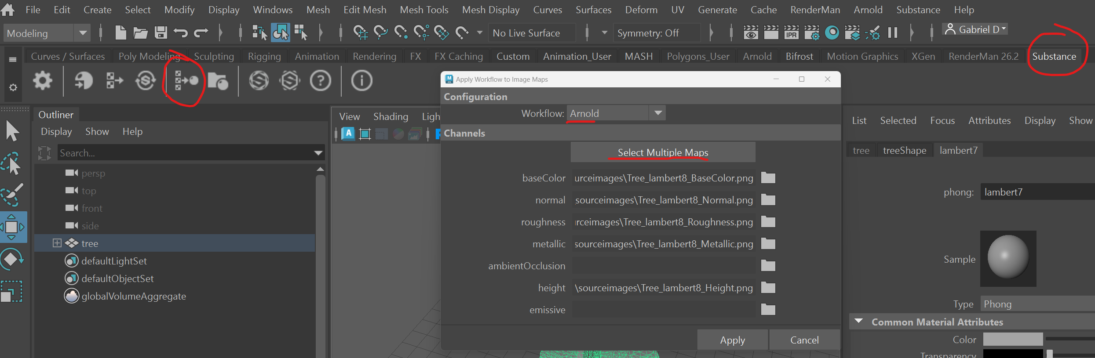Activate the Rotate tool in the toolbox
Screen dimensions: 1095x358
12,259
